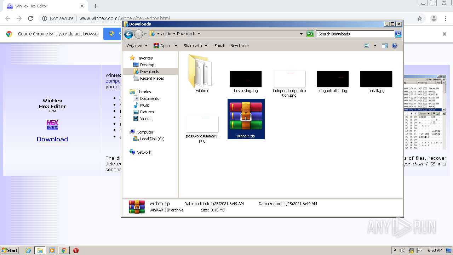Click the red stop icon on taskbar
Image resolution: width=453 pixels, height=255 pixels.
pos(76,250)
